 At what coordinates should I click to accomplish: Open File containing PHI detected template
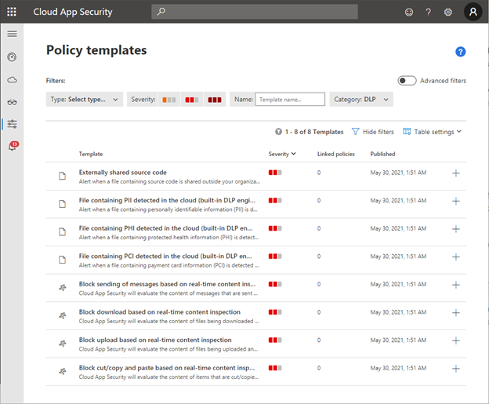(165, 228)
